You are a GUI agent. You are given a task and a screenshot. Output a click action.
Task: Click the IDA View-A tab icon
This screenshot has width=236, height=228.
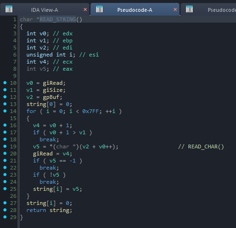[x=9, y=9]
